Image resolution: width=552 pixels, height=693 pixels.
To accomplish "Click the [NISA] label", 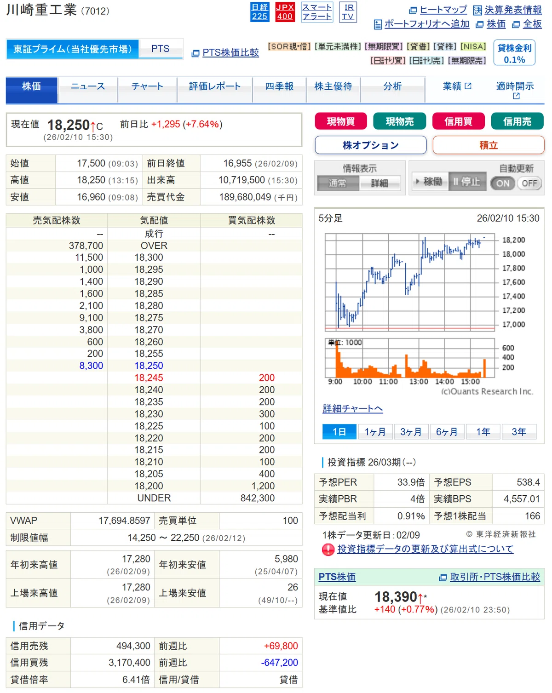I will pyautogui.click(x=473, y=46).
